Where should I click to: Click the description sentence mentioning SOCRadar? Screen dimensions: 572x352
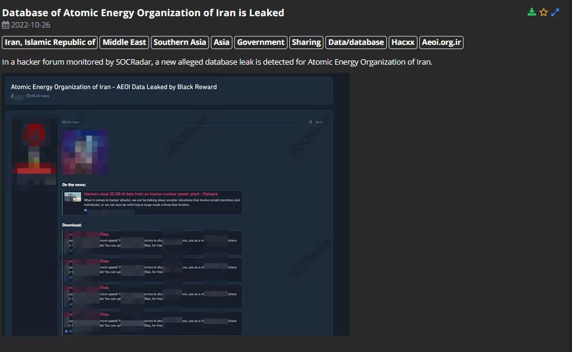pos(217,62)
